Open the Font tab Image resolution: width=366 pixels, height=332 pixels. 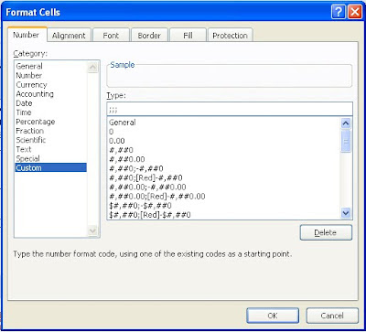[111, 36]
